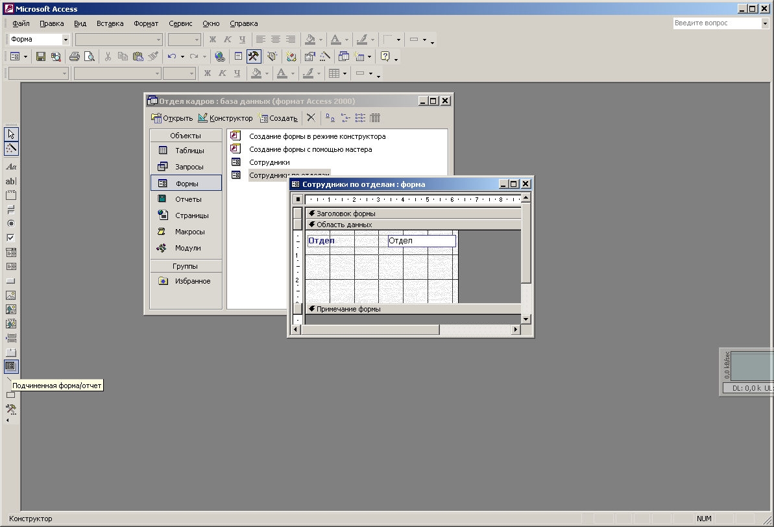Click the Открыть button in database window
Image resolution: width=774 pixels, height=527 pixels.
pos(173,117)
